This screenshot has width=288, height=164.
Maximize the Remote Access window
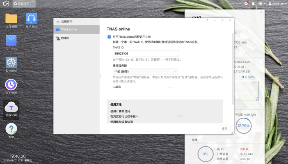(222, 20)
